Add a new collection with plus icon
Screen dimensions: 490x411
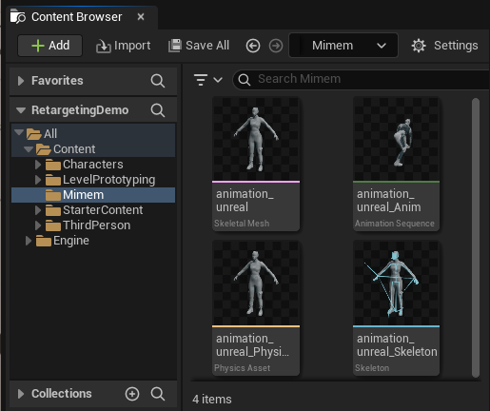[x=132, y=394]
